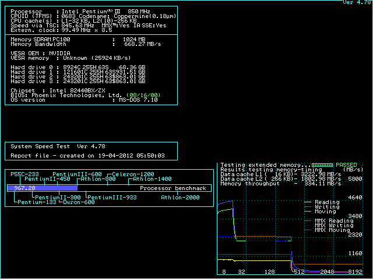Click the VESA OEM : NVIDIA line
The height and width of the screenshot is (279, 373).
click(40, 53)
